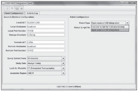Minimize the CAD-PACS client window
The width and height of the screenshot is (138, 91).
tap(122, 3)
